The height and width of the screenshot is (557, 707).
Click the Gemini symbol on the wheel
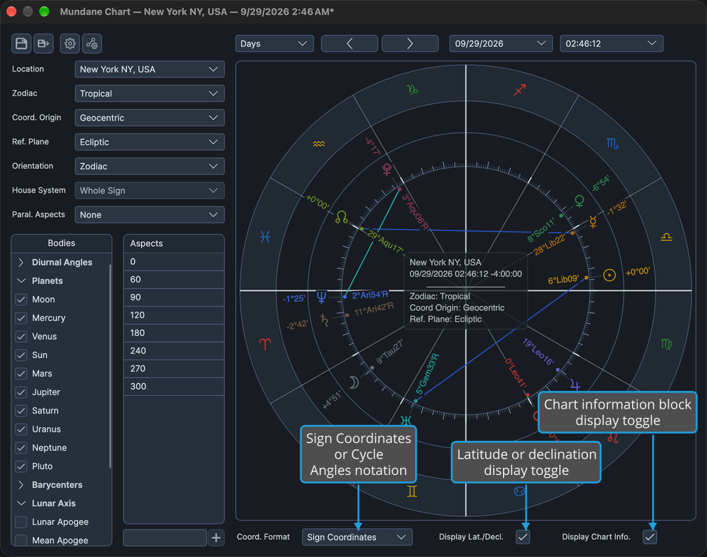point(412,491)
